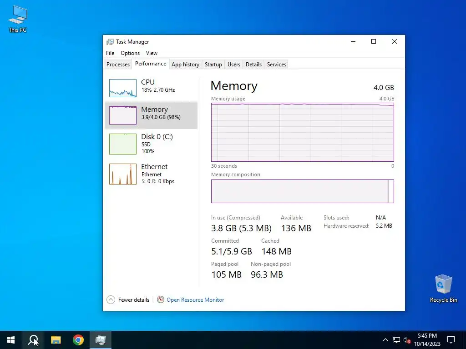The width and height of the screenshot is (466, 349).
Task: Click the CPU 18% 2.70 GHz text
Action: [x=158, y=90]
